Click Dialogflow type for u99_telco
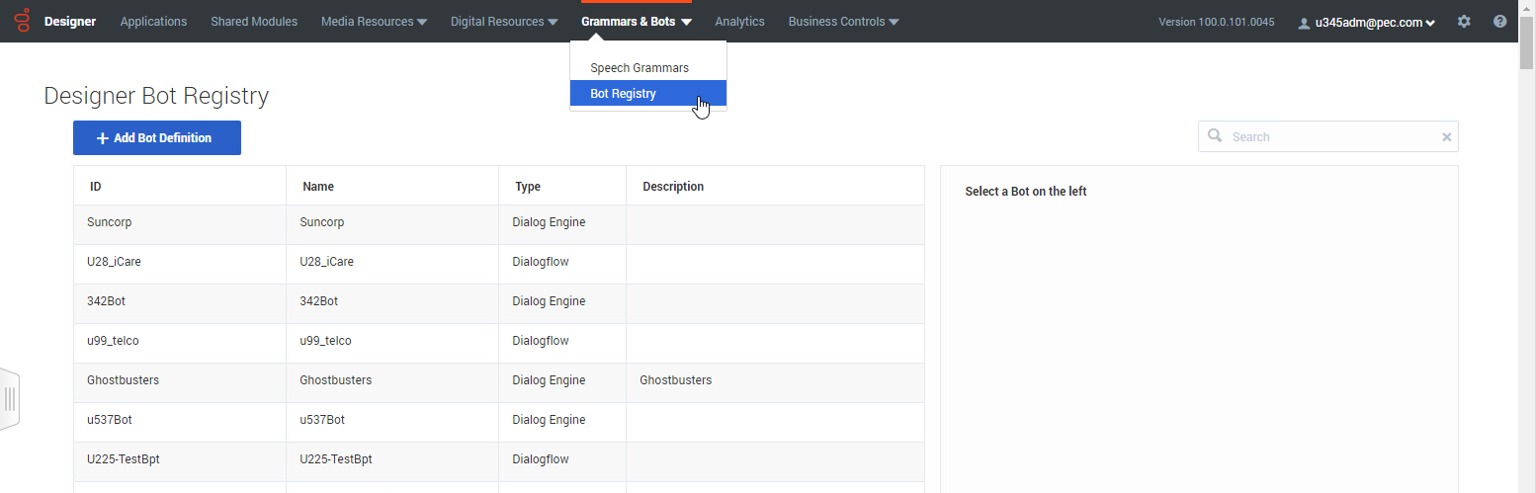Viewport: 1536px width, 493px height. 541,341
